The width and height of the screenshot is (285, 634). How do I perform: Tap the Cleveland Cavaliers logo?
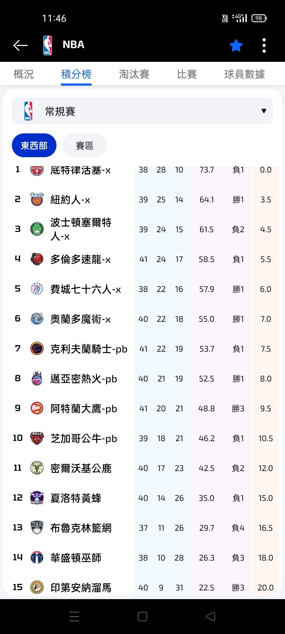tap(37, 349)
